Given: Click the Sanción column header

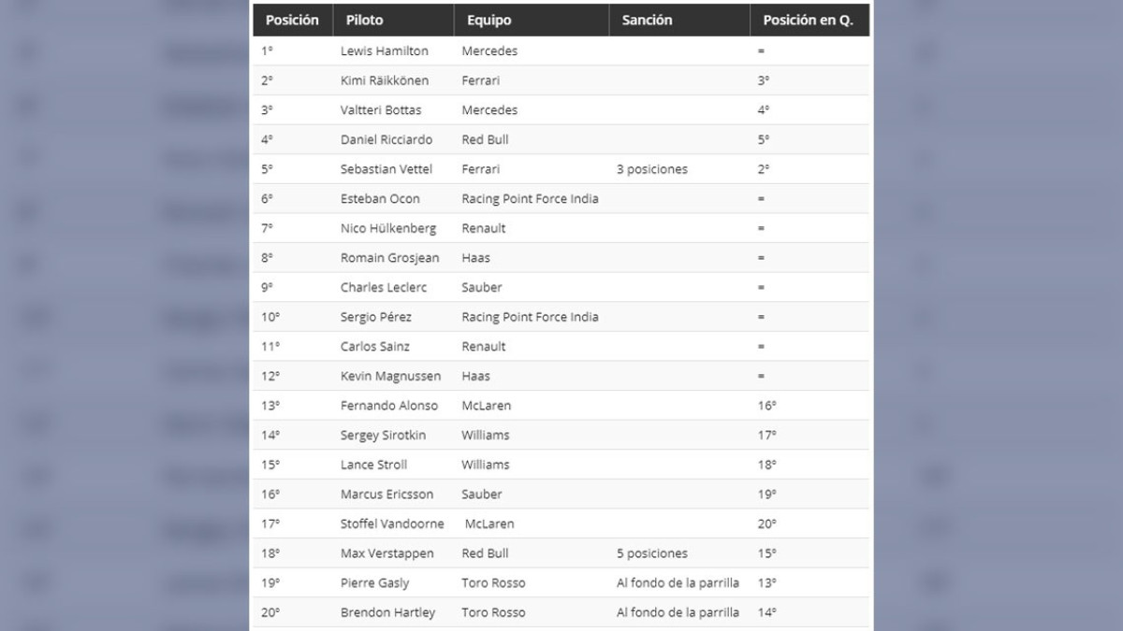Looking at the screenshot, I should point(647,21).
